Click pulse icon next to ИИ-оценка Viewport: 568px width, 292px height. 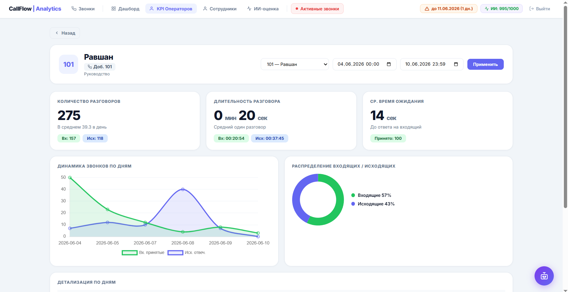tap(249, 9)
